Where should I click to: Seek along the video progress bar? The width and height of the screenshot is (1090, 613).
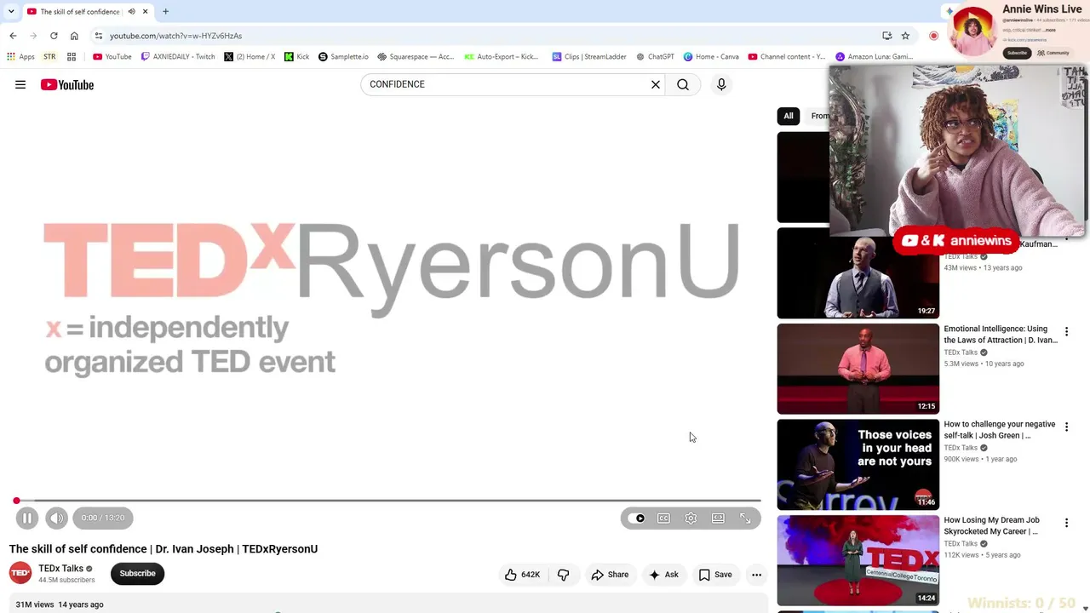(388, 501)
